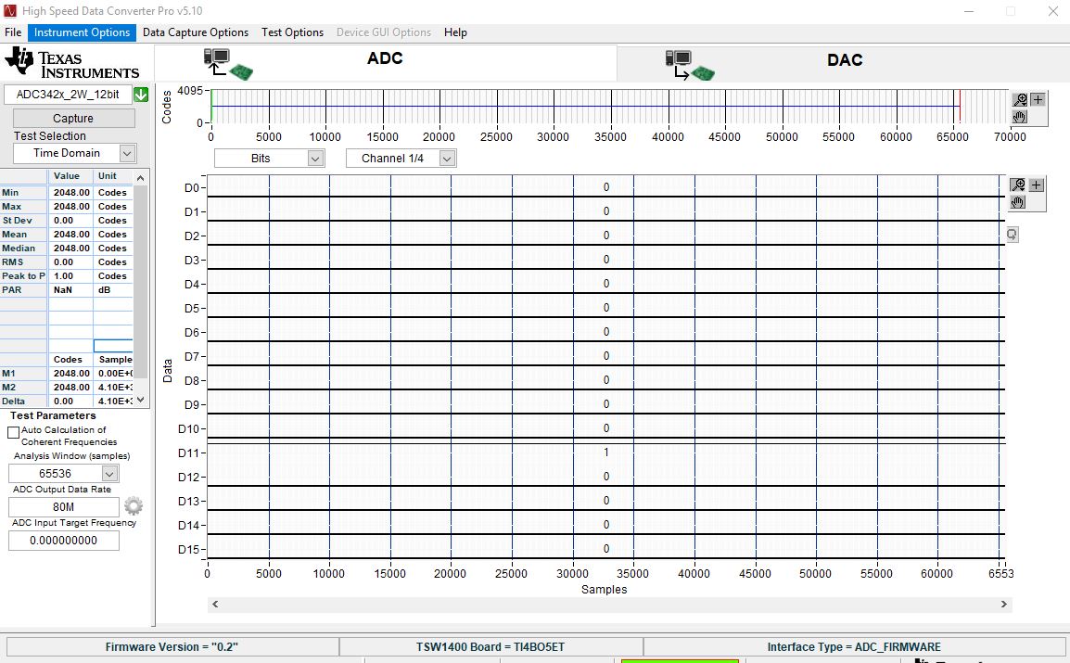Open the Data Capture Options menu
Screen dimensions: 1070x663
click(x=195, y=32)
